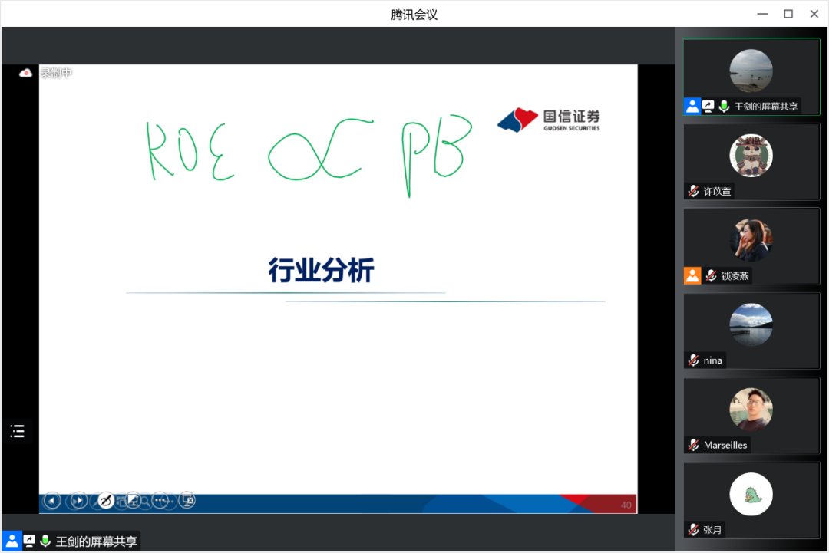This screenshot has width=829, height=553.
Task: Go to previous slide using back arrow
Action: 52,501
